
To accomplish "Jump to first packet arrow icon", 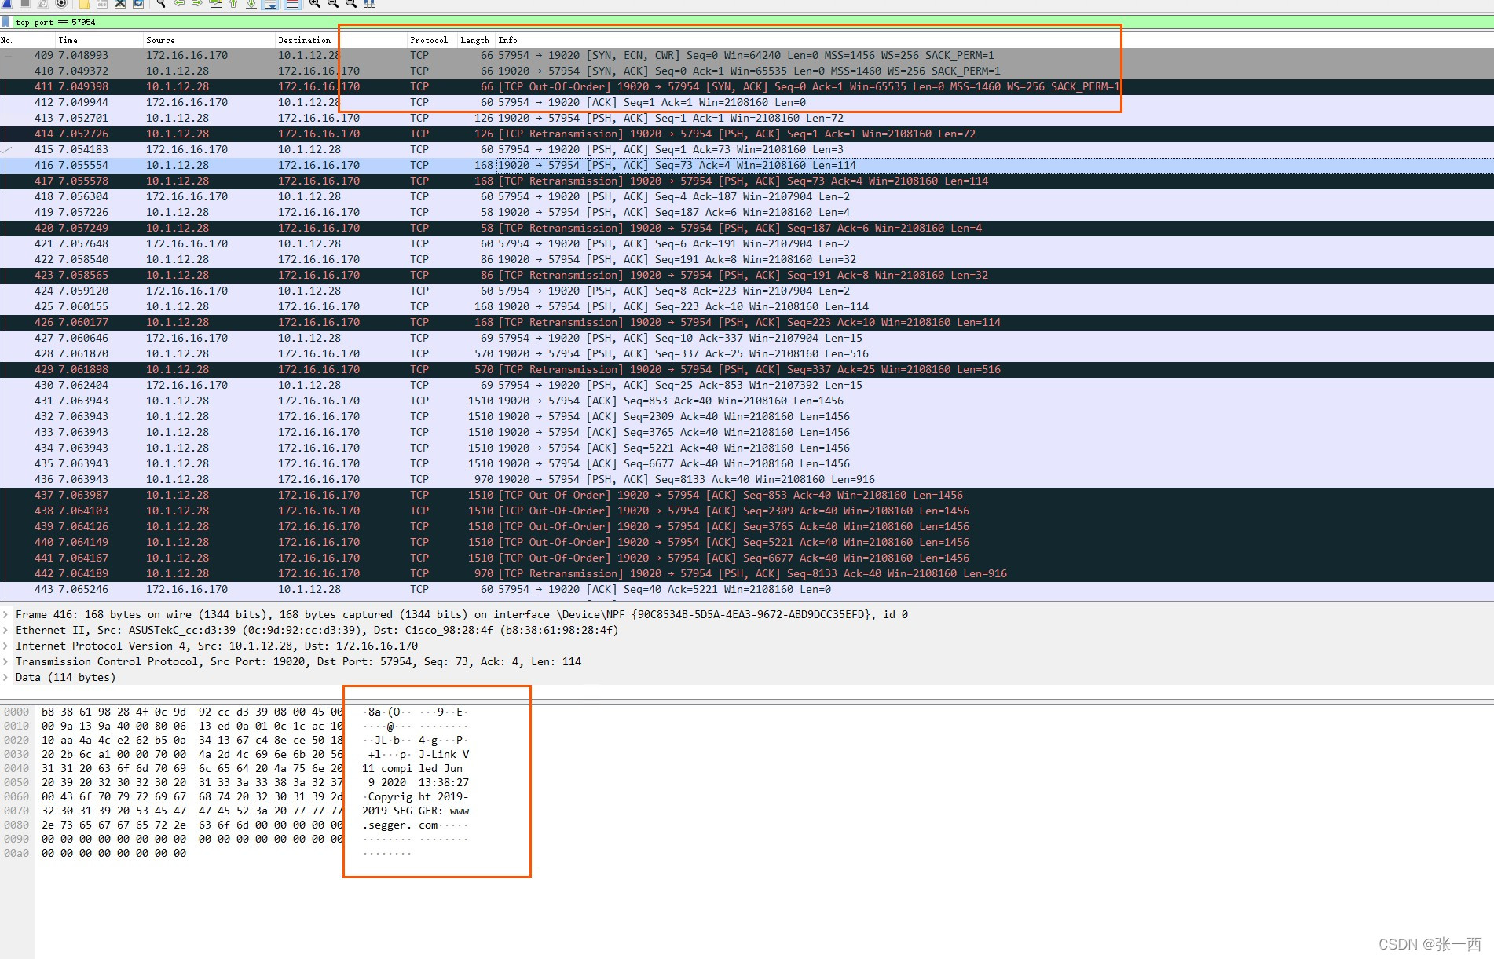I will pyautogui.click(x=233, y=3).
